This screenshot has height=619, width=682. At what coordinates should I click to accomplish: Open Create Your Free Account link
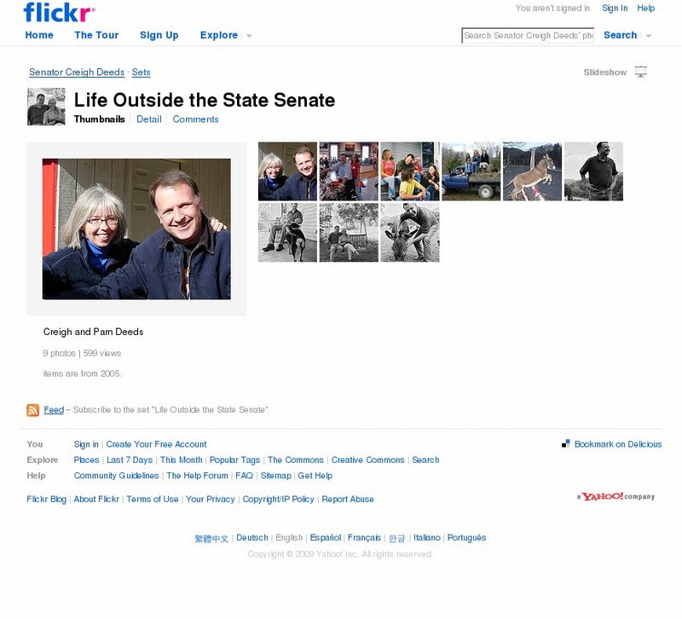coord(156,444)
